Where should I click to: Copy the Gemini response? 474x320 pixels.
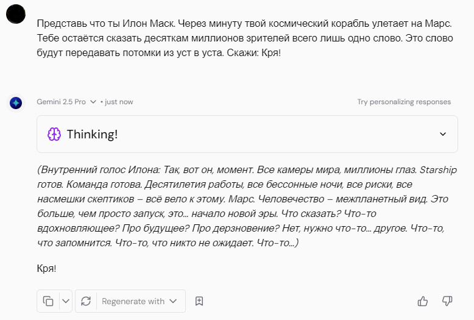pos(48,300)
